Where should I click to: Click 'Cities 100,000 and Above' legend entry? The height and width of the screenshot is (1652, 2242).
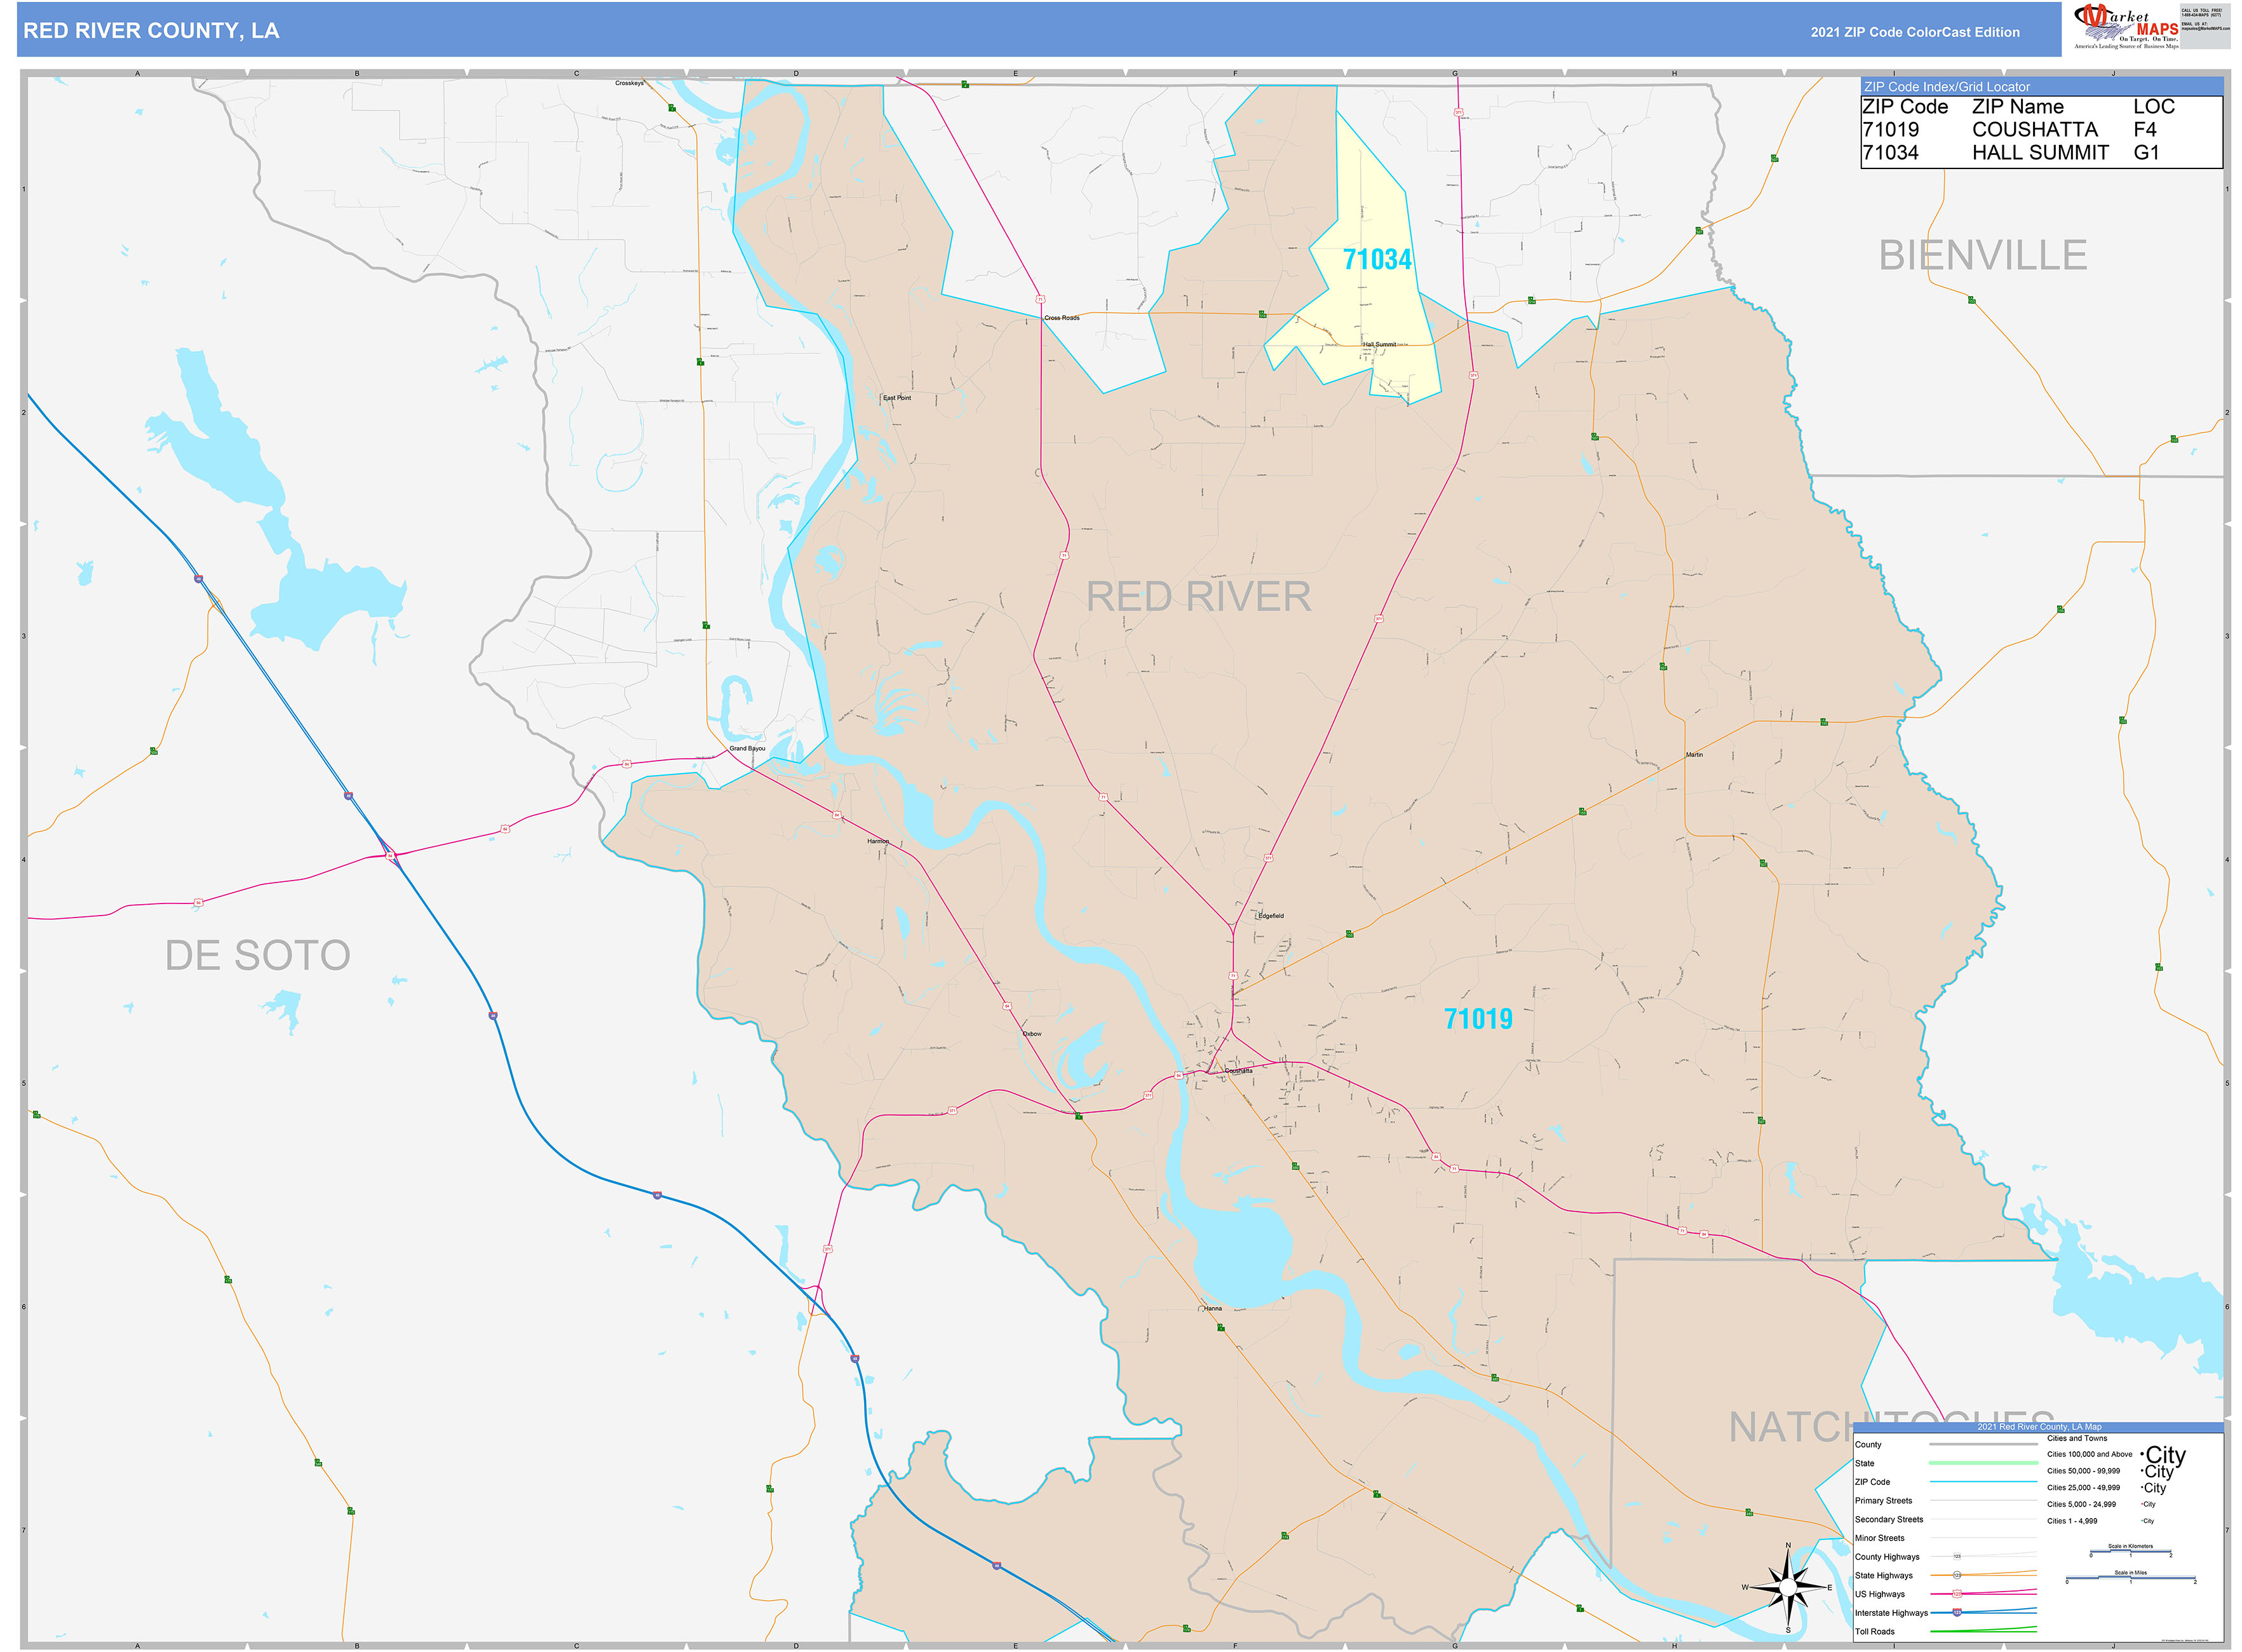(x=2089, y=1455)
